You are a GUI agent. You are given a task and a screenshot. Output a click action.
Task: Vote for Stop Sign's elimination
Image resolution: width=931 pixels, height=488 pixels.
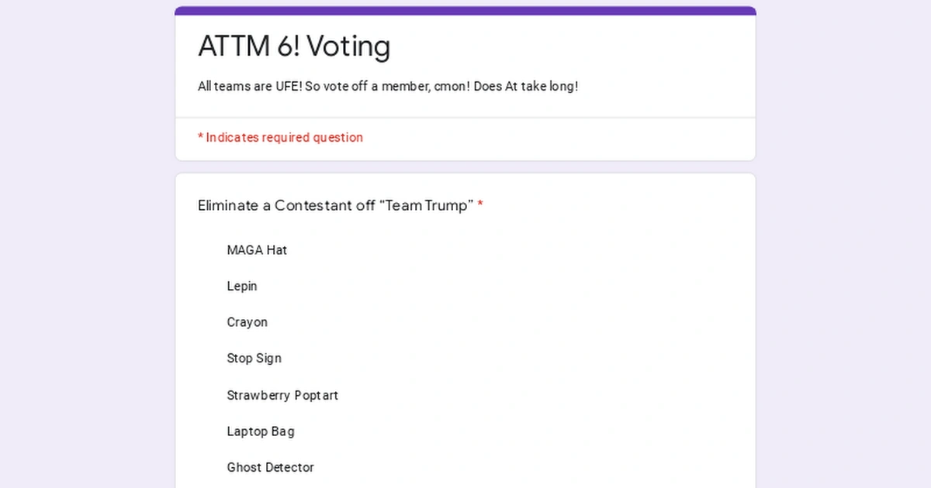click(x=254, y=358)
